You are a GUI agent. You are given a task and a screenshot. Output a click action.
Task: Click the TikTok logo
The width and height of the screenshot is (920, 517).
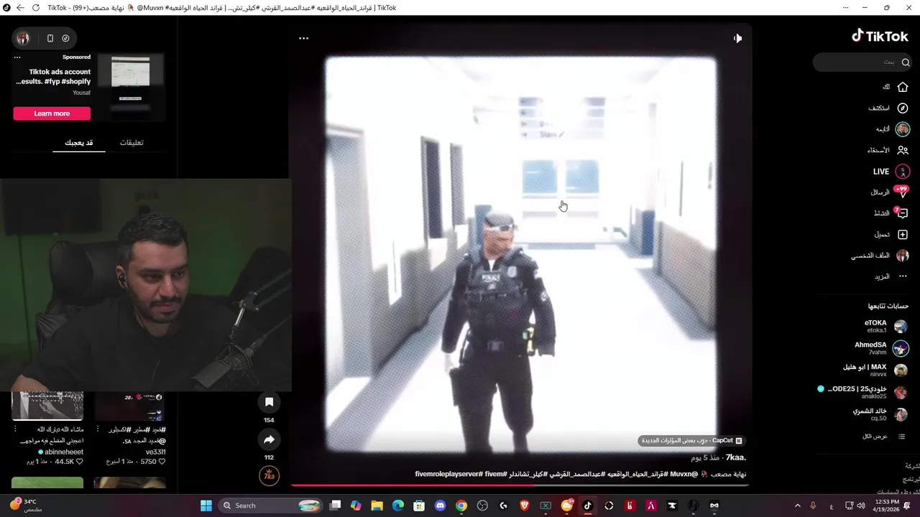(880, 36)
